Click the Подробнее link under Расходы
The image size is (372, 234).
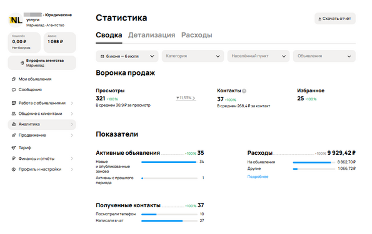pos(258,177)
